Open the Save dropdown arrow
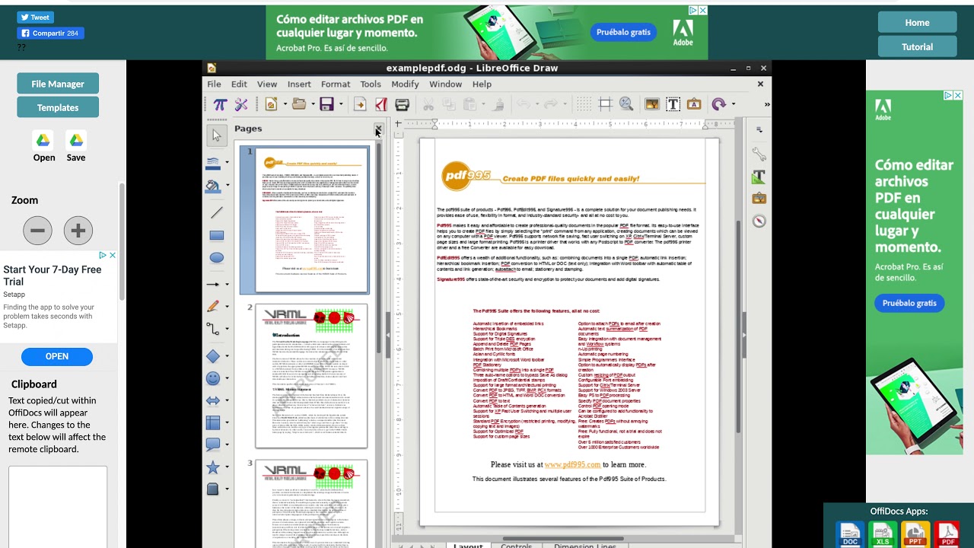Screen dimensions: 974x548 pyautogui.click(x=341, y=104)
